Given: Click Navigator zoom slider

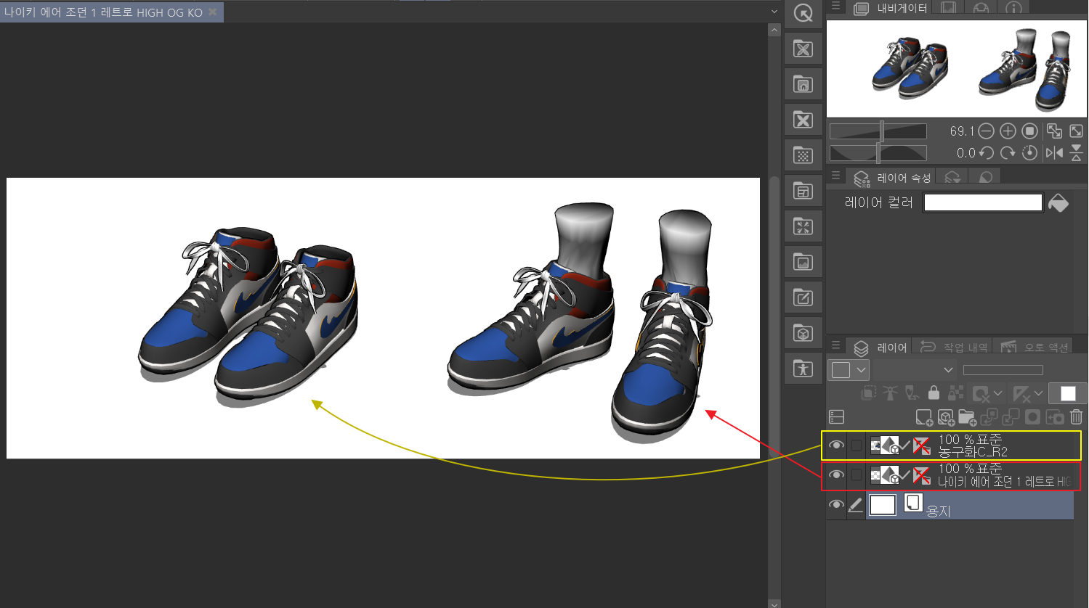Looking at the screenshot, I should pyautogui.click(x=878, y=131).
